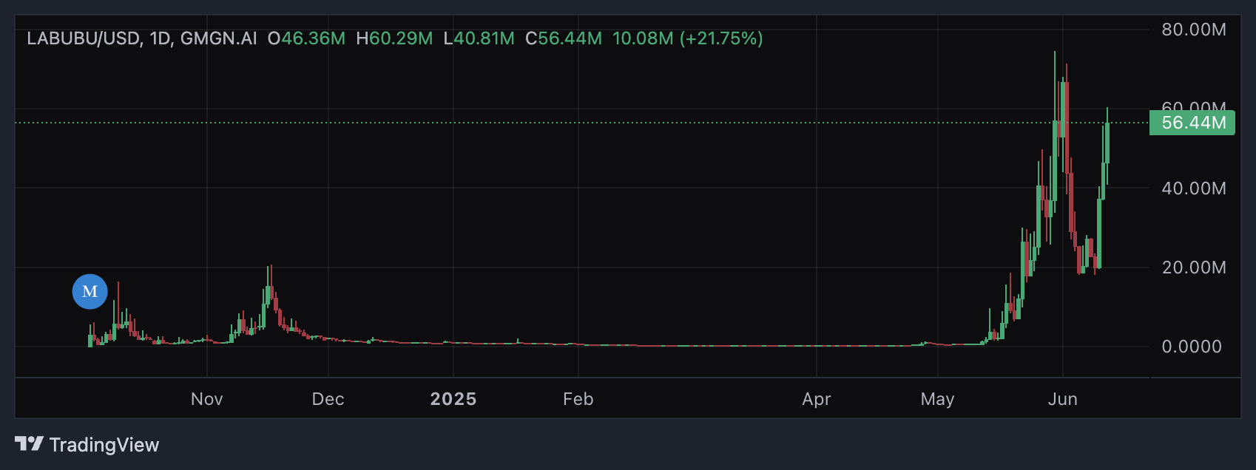The height and width of the screenshot is (470, 1256).
Task: Select the 56.44M current price label
Action: pos(1192,123)
